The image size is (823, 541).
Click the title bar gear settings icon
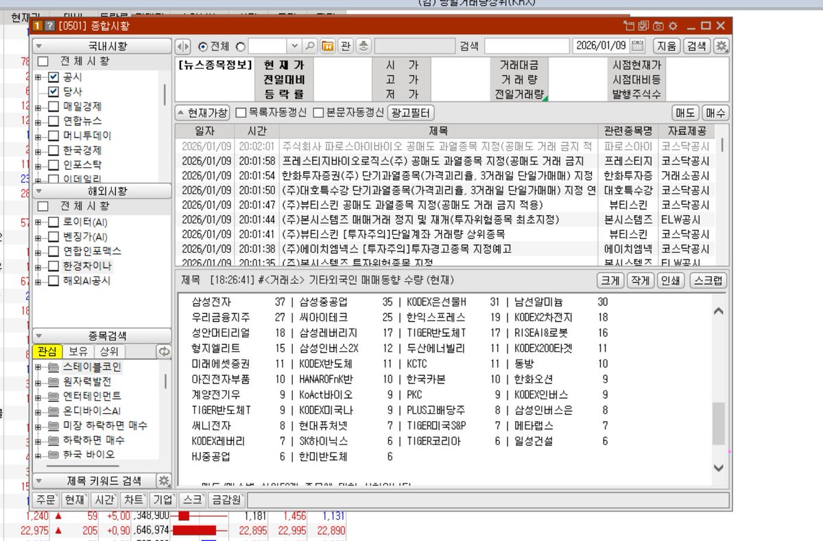tap(673, 26)
